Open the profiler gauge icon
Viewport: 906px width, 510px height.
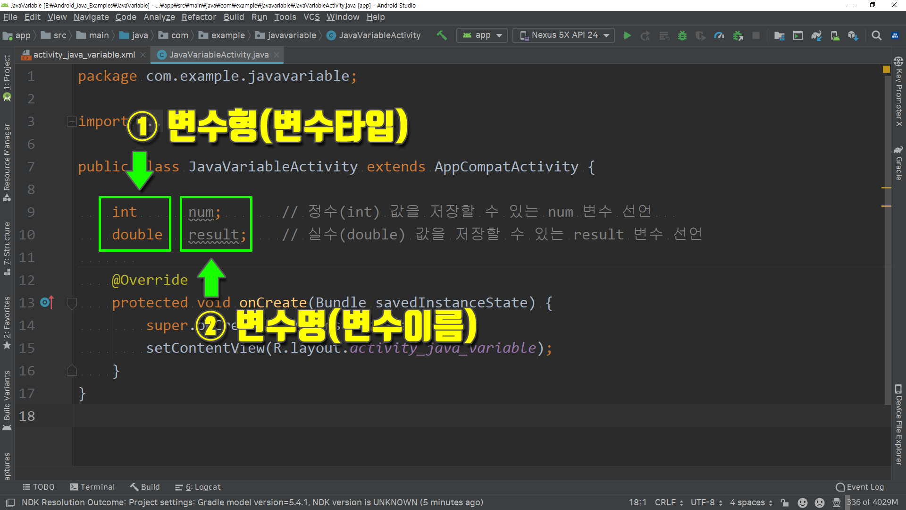(719, 35)
